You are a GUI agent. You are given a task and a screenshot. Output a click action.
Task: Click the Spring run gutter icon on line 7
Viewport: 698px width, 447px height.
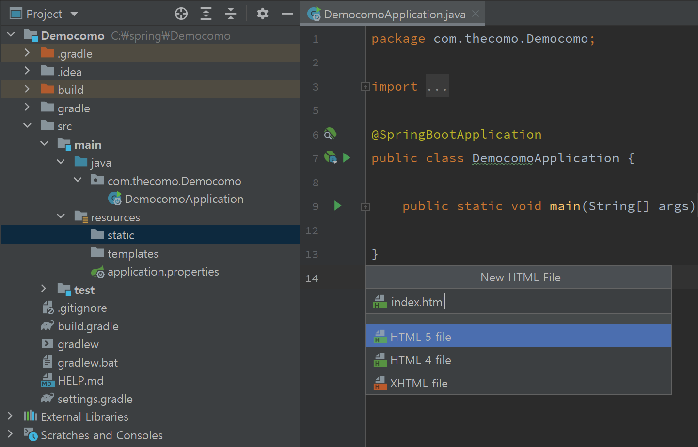(x=331, y=157)
